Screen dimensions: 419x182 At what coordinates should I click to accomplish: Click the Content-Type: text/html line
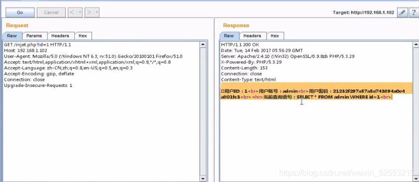[248, 80]
